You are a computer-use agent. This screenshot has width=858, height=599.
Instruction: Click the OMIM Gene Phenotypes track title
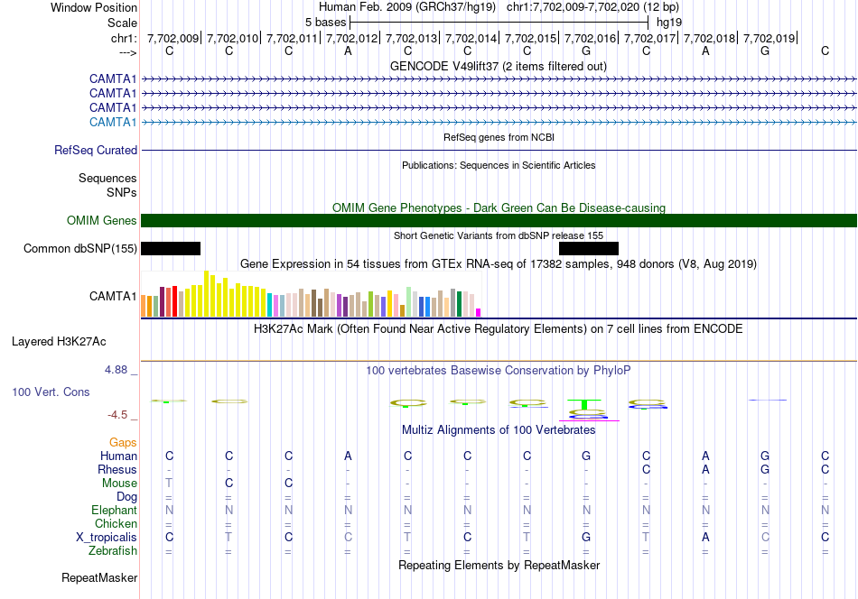pos(499,207)
